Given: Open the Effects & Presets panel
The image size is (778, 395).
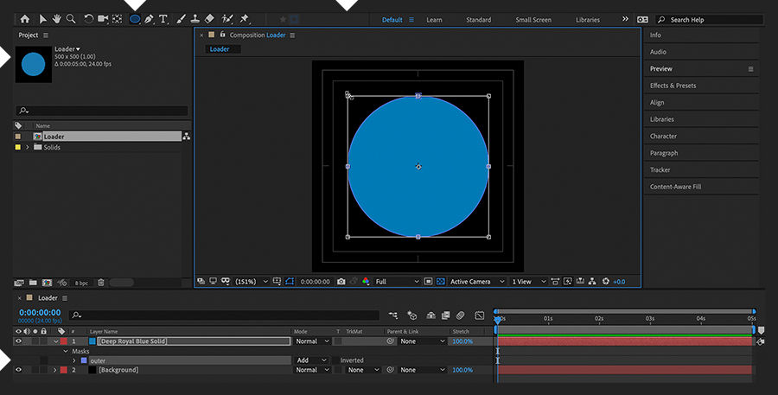Looking at the screenshot, I should (x=673, y=86).
